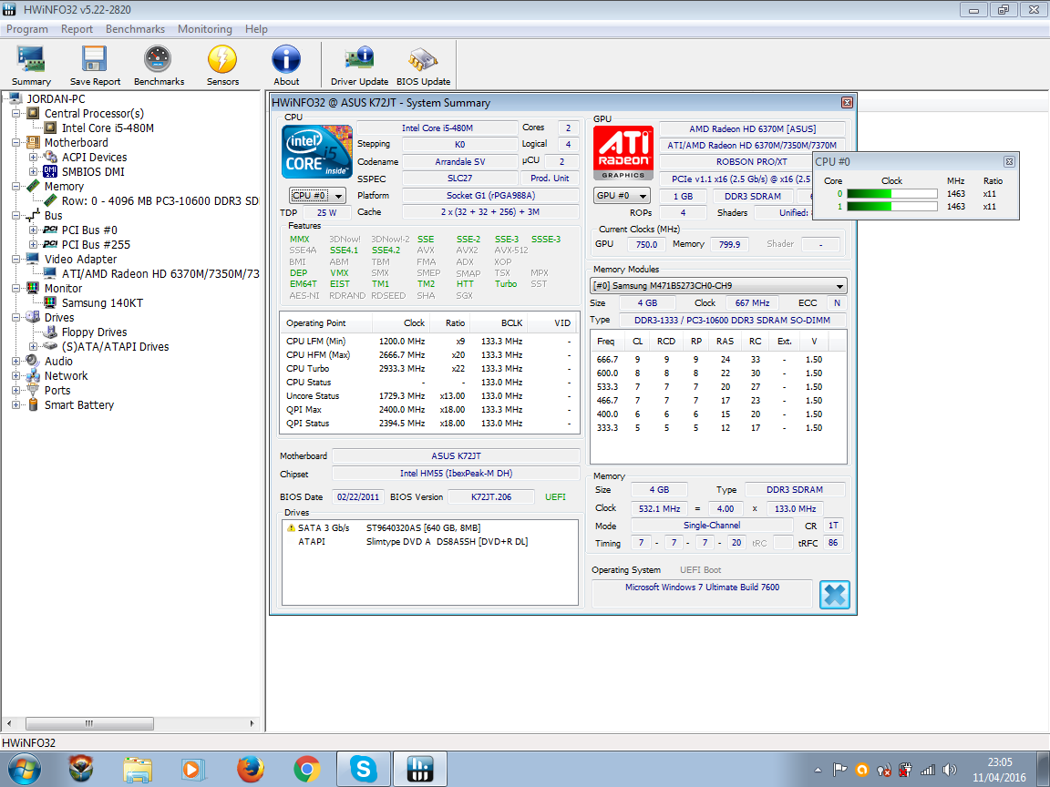Open the CPU #0 selector dropdown

pyautogui.click(x=317, y=196)
